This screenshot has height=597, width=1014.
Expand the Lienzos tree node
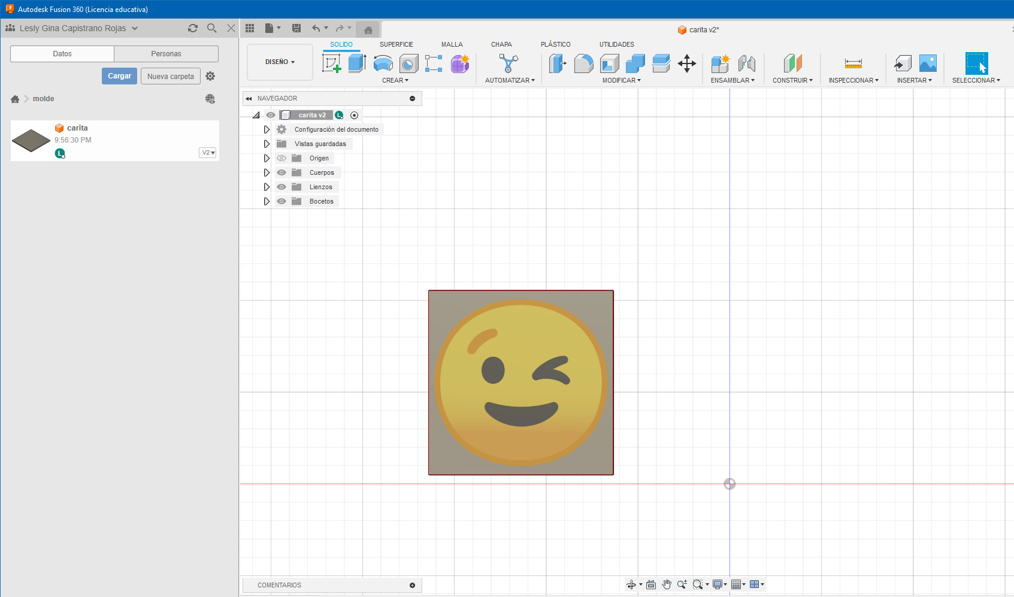click(x=267, y=187)
